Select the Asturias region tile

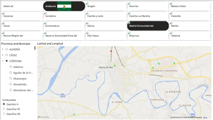[148, 6]
